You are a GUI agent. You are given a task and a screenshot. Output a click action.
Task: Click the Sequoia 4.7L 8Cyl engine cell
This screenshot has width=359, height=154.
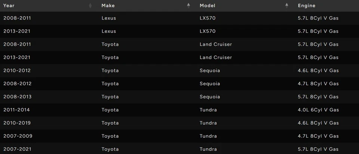click(318, 83)
